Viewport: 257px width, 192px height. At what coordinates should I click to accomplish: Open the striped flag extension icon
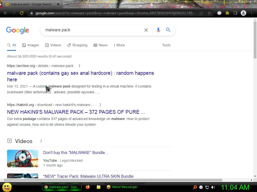(x=219, y=13)
